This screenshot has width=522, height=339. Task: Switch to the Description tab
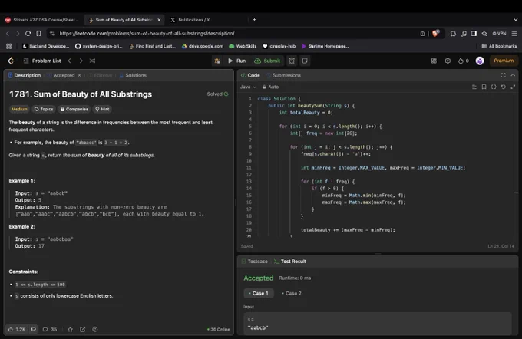(25, 75)
